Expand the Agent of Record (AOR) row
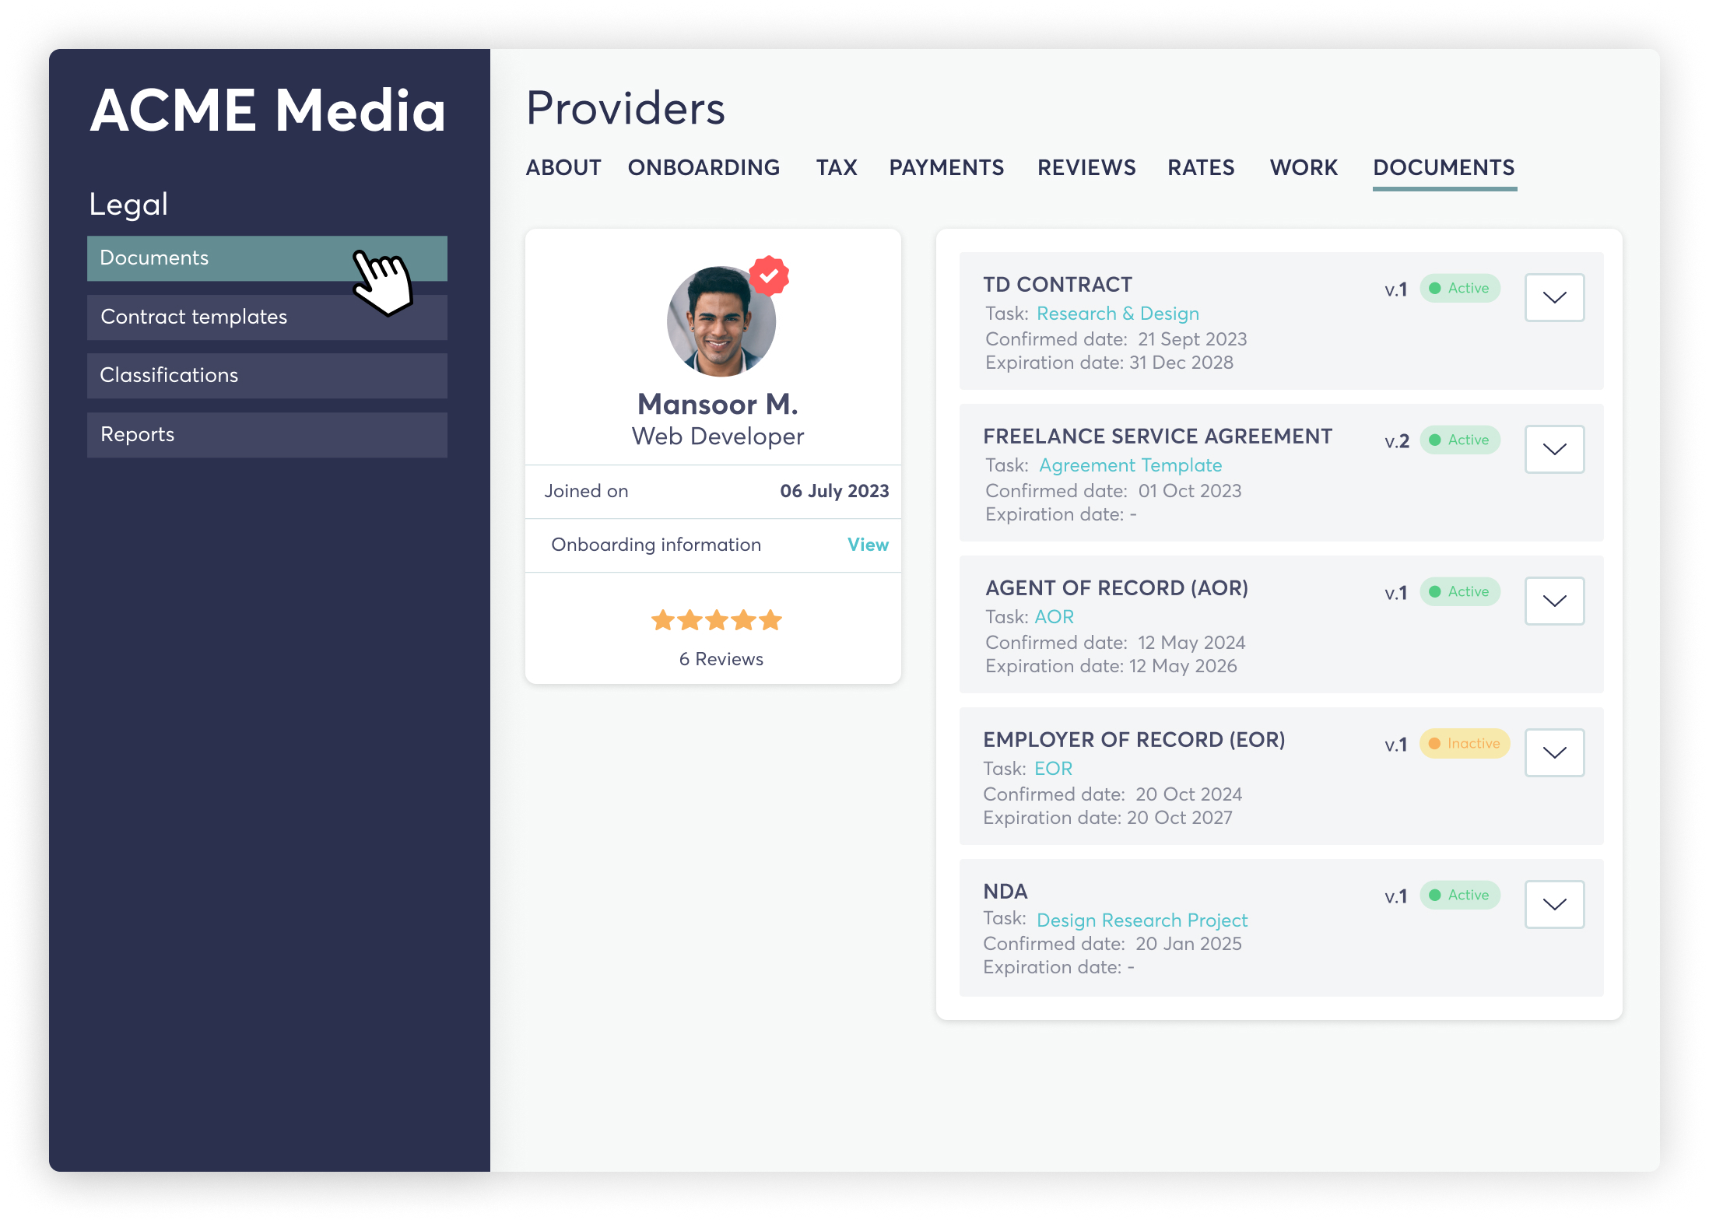1709x1227 pixels. 1554,601
